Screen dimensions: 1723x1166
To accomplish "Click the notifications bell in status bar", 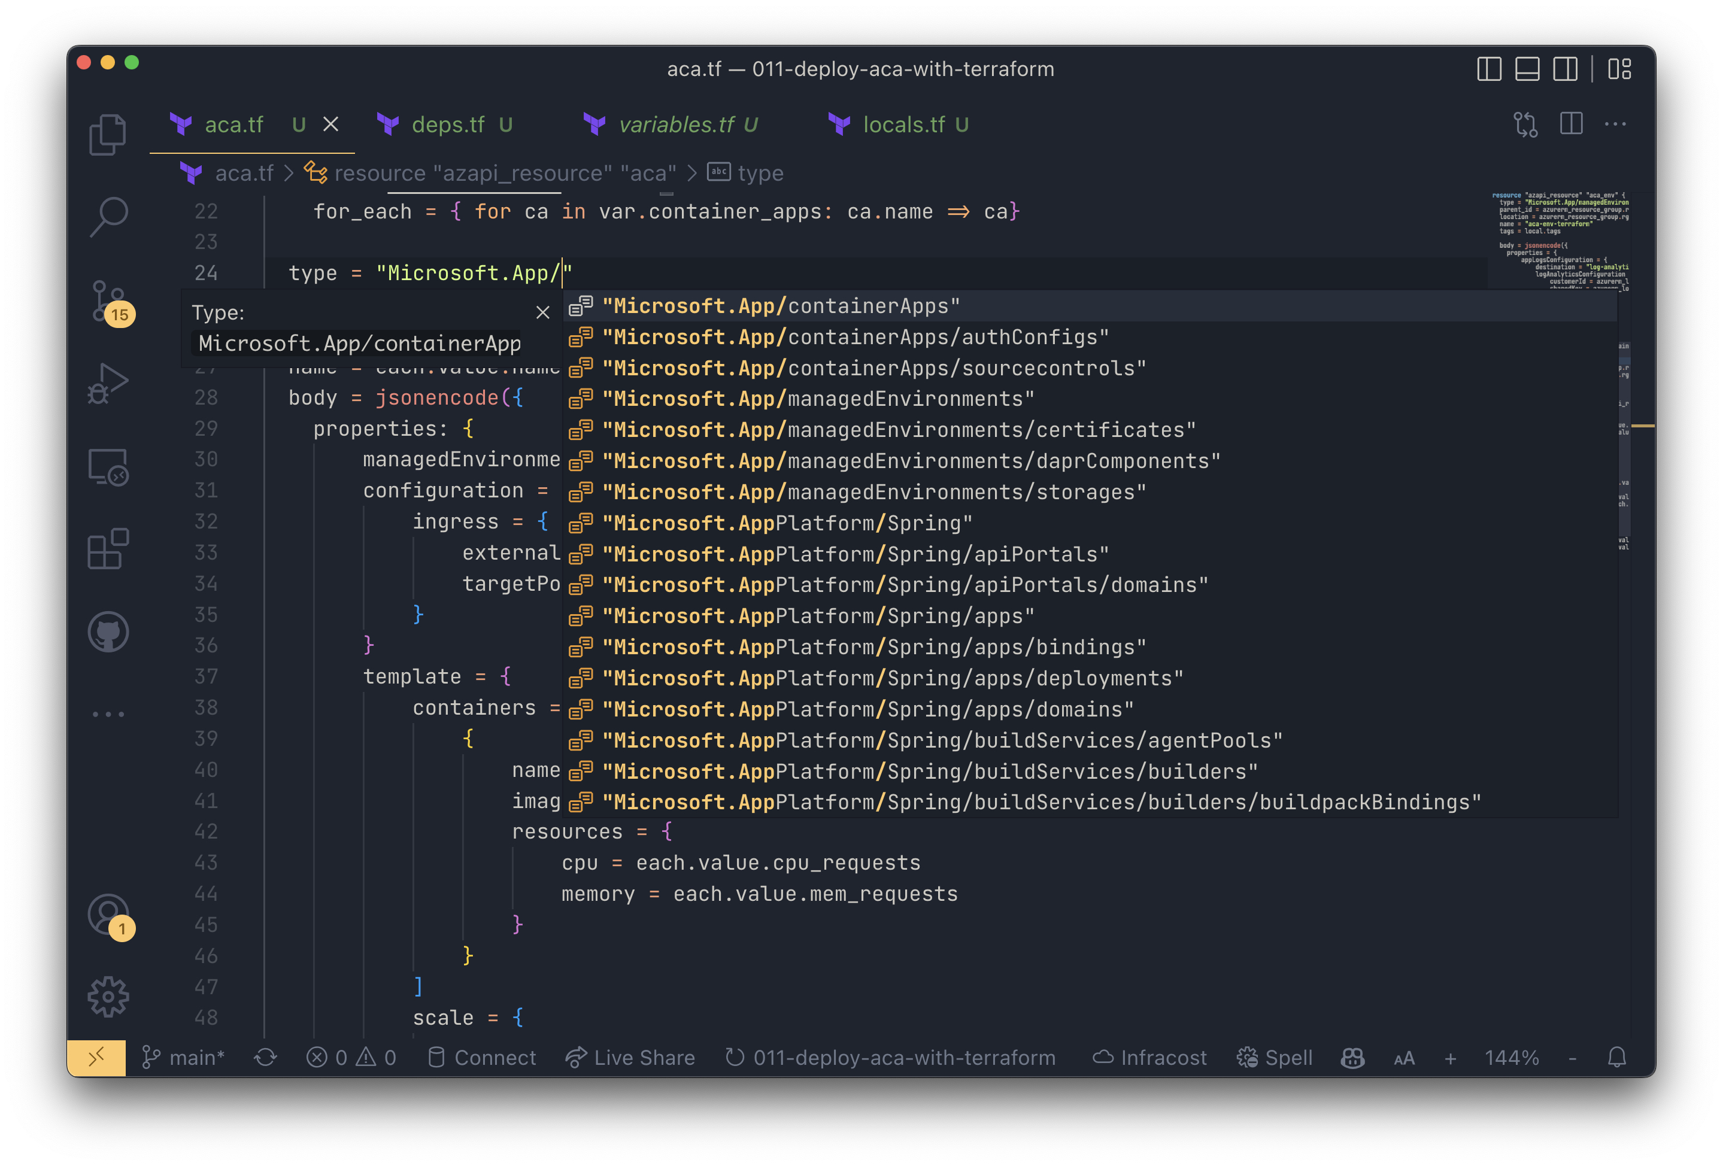I will (1617, 1057).
